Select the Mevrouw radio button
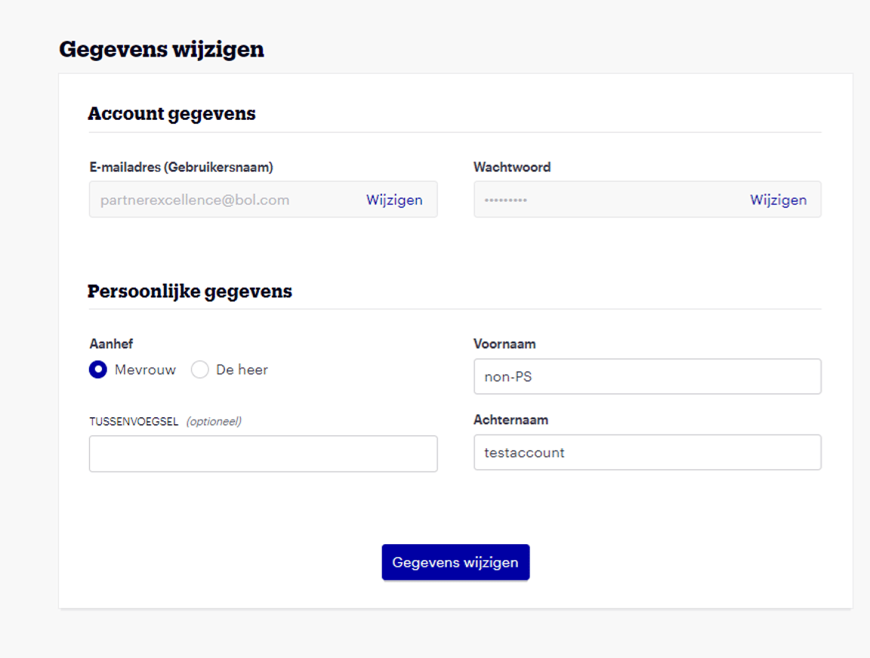The image size is (870, 658). (98, 369)
